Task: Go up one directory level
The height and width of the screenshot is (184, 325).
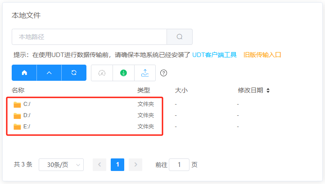Action: click(49, 73)
